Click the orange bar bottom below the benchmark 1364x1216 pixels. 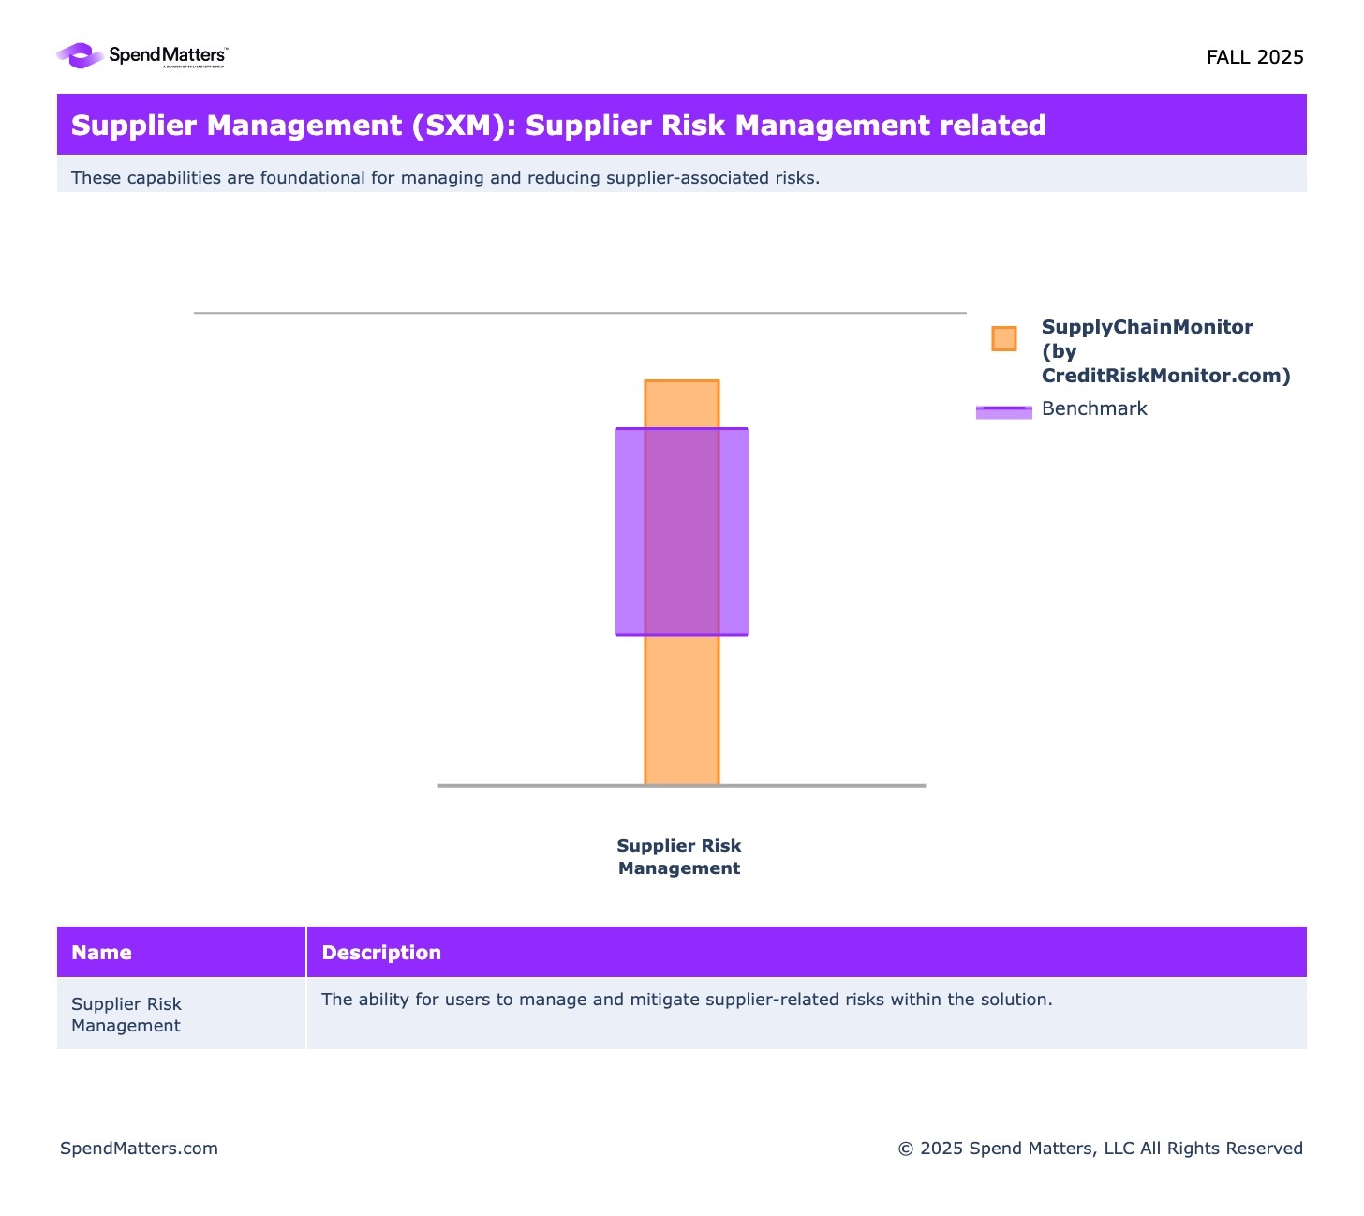[x=681, y=710]
